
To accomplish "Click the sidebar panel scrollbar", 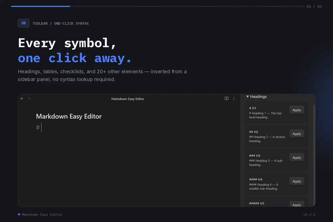I will tap(314, 155).
